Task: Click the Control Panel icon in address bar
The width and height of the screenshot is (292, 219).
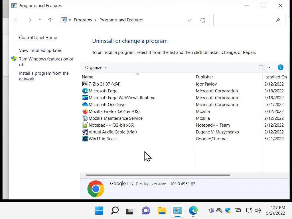Action: [64, 20]
